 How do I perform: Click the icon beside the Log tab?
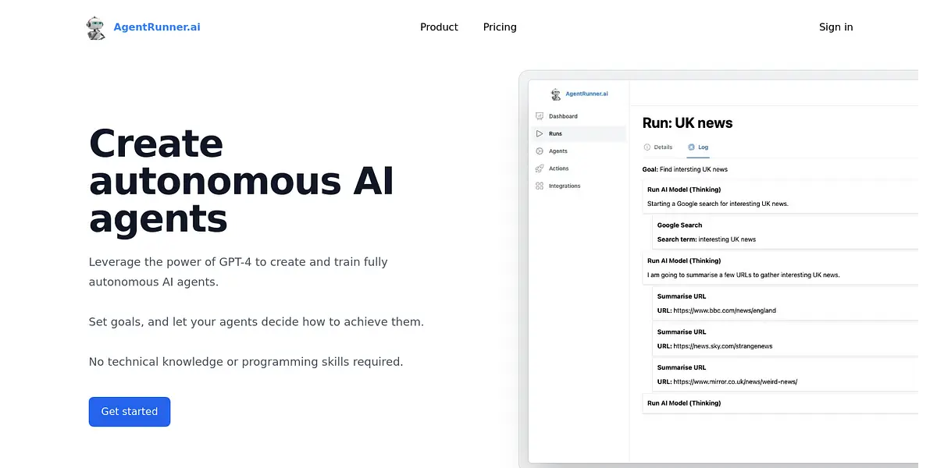pos(691,147)
